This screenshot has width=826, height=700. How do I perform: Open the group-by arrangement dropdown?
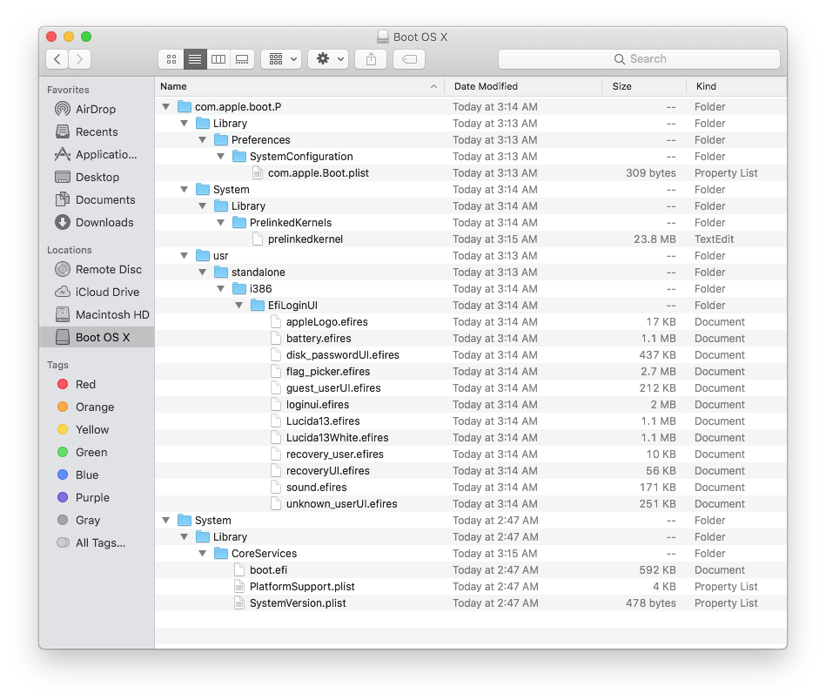pos(282,59)
